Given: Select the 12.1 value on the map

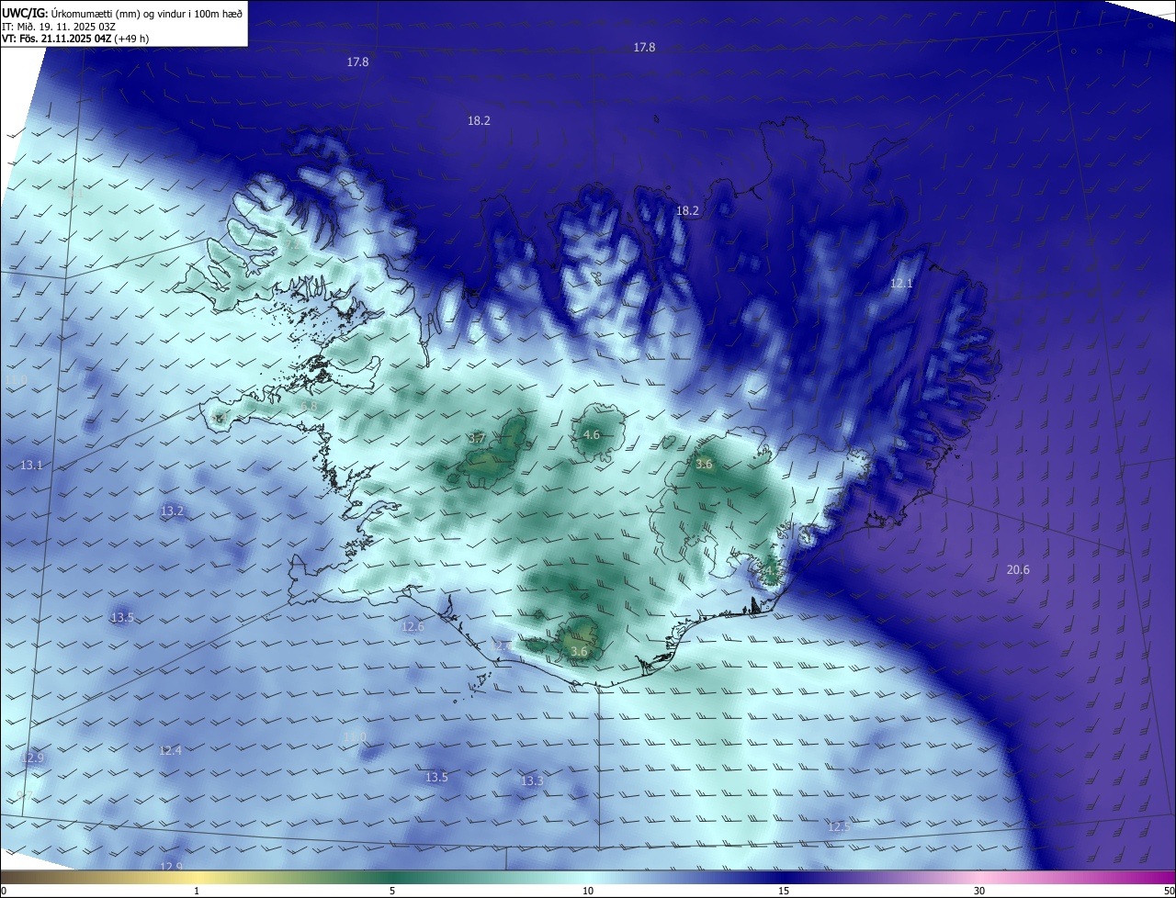Looking at the screenshot, I should (x=901, y=284).
